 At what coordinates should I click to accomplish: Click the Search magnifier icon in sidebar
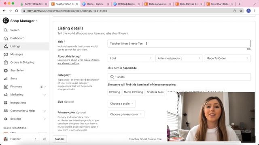pos(6,30)
